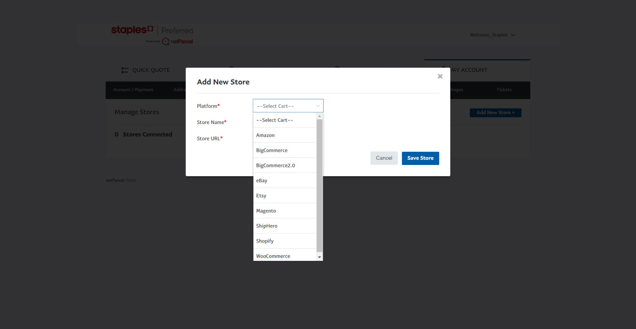Click the netParcel logo icon
The image size is (636, 329).
click(x=166, y=41)
